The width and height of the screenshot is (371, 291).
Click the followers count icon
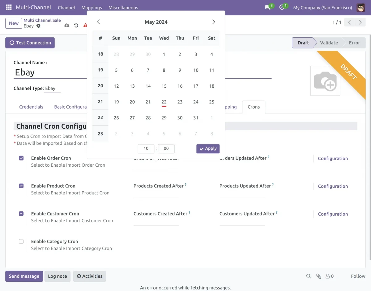(x=330, y=276)
